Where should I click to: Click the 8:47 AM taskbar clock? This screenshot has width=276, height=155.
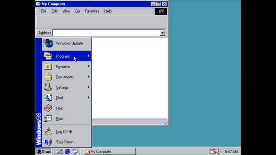(231, 152)
